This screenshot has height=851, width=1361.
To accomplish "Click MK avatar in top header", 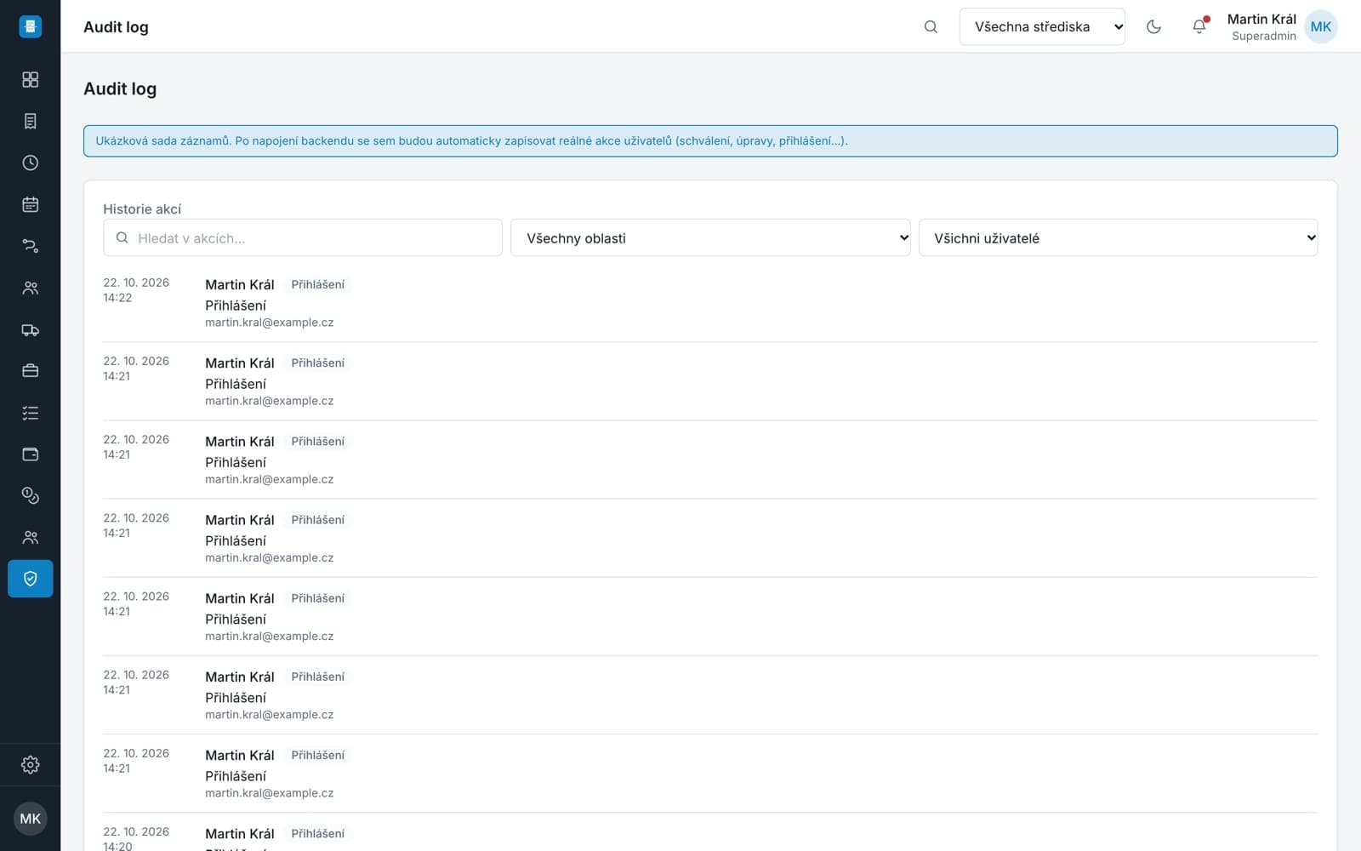I will tap(1321, 26).
